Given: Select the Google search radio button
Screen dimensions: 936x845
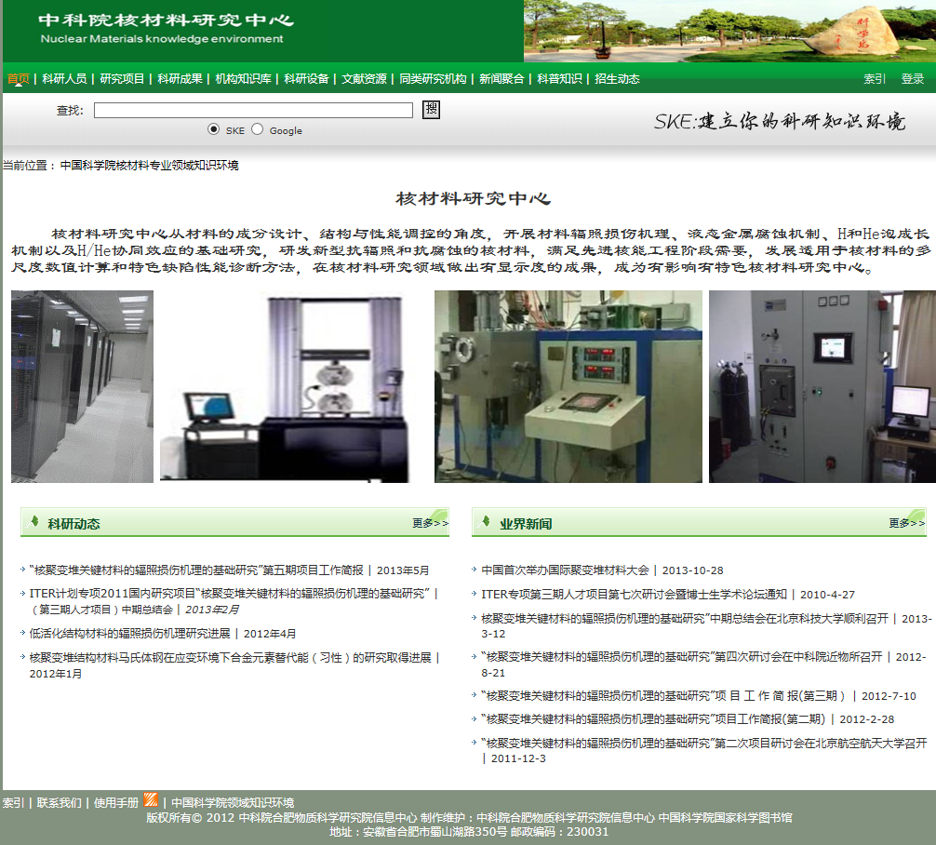Looking at the screenshot, I should click(258, 129).
